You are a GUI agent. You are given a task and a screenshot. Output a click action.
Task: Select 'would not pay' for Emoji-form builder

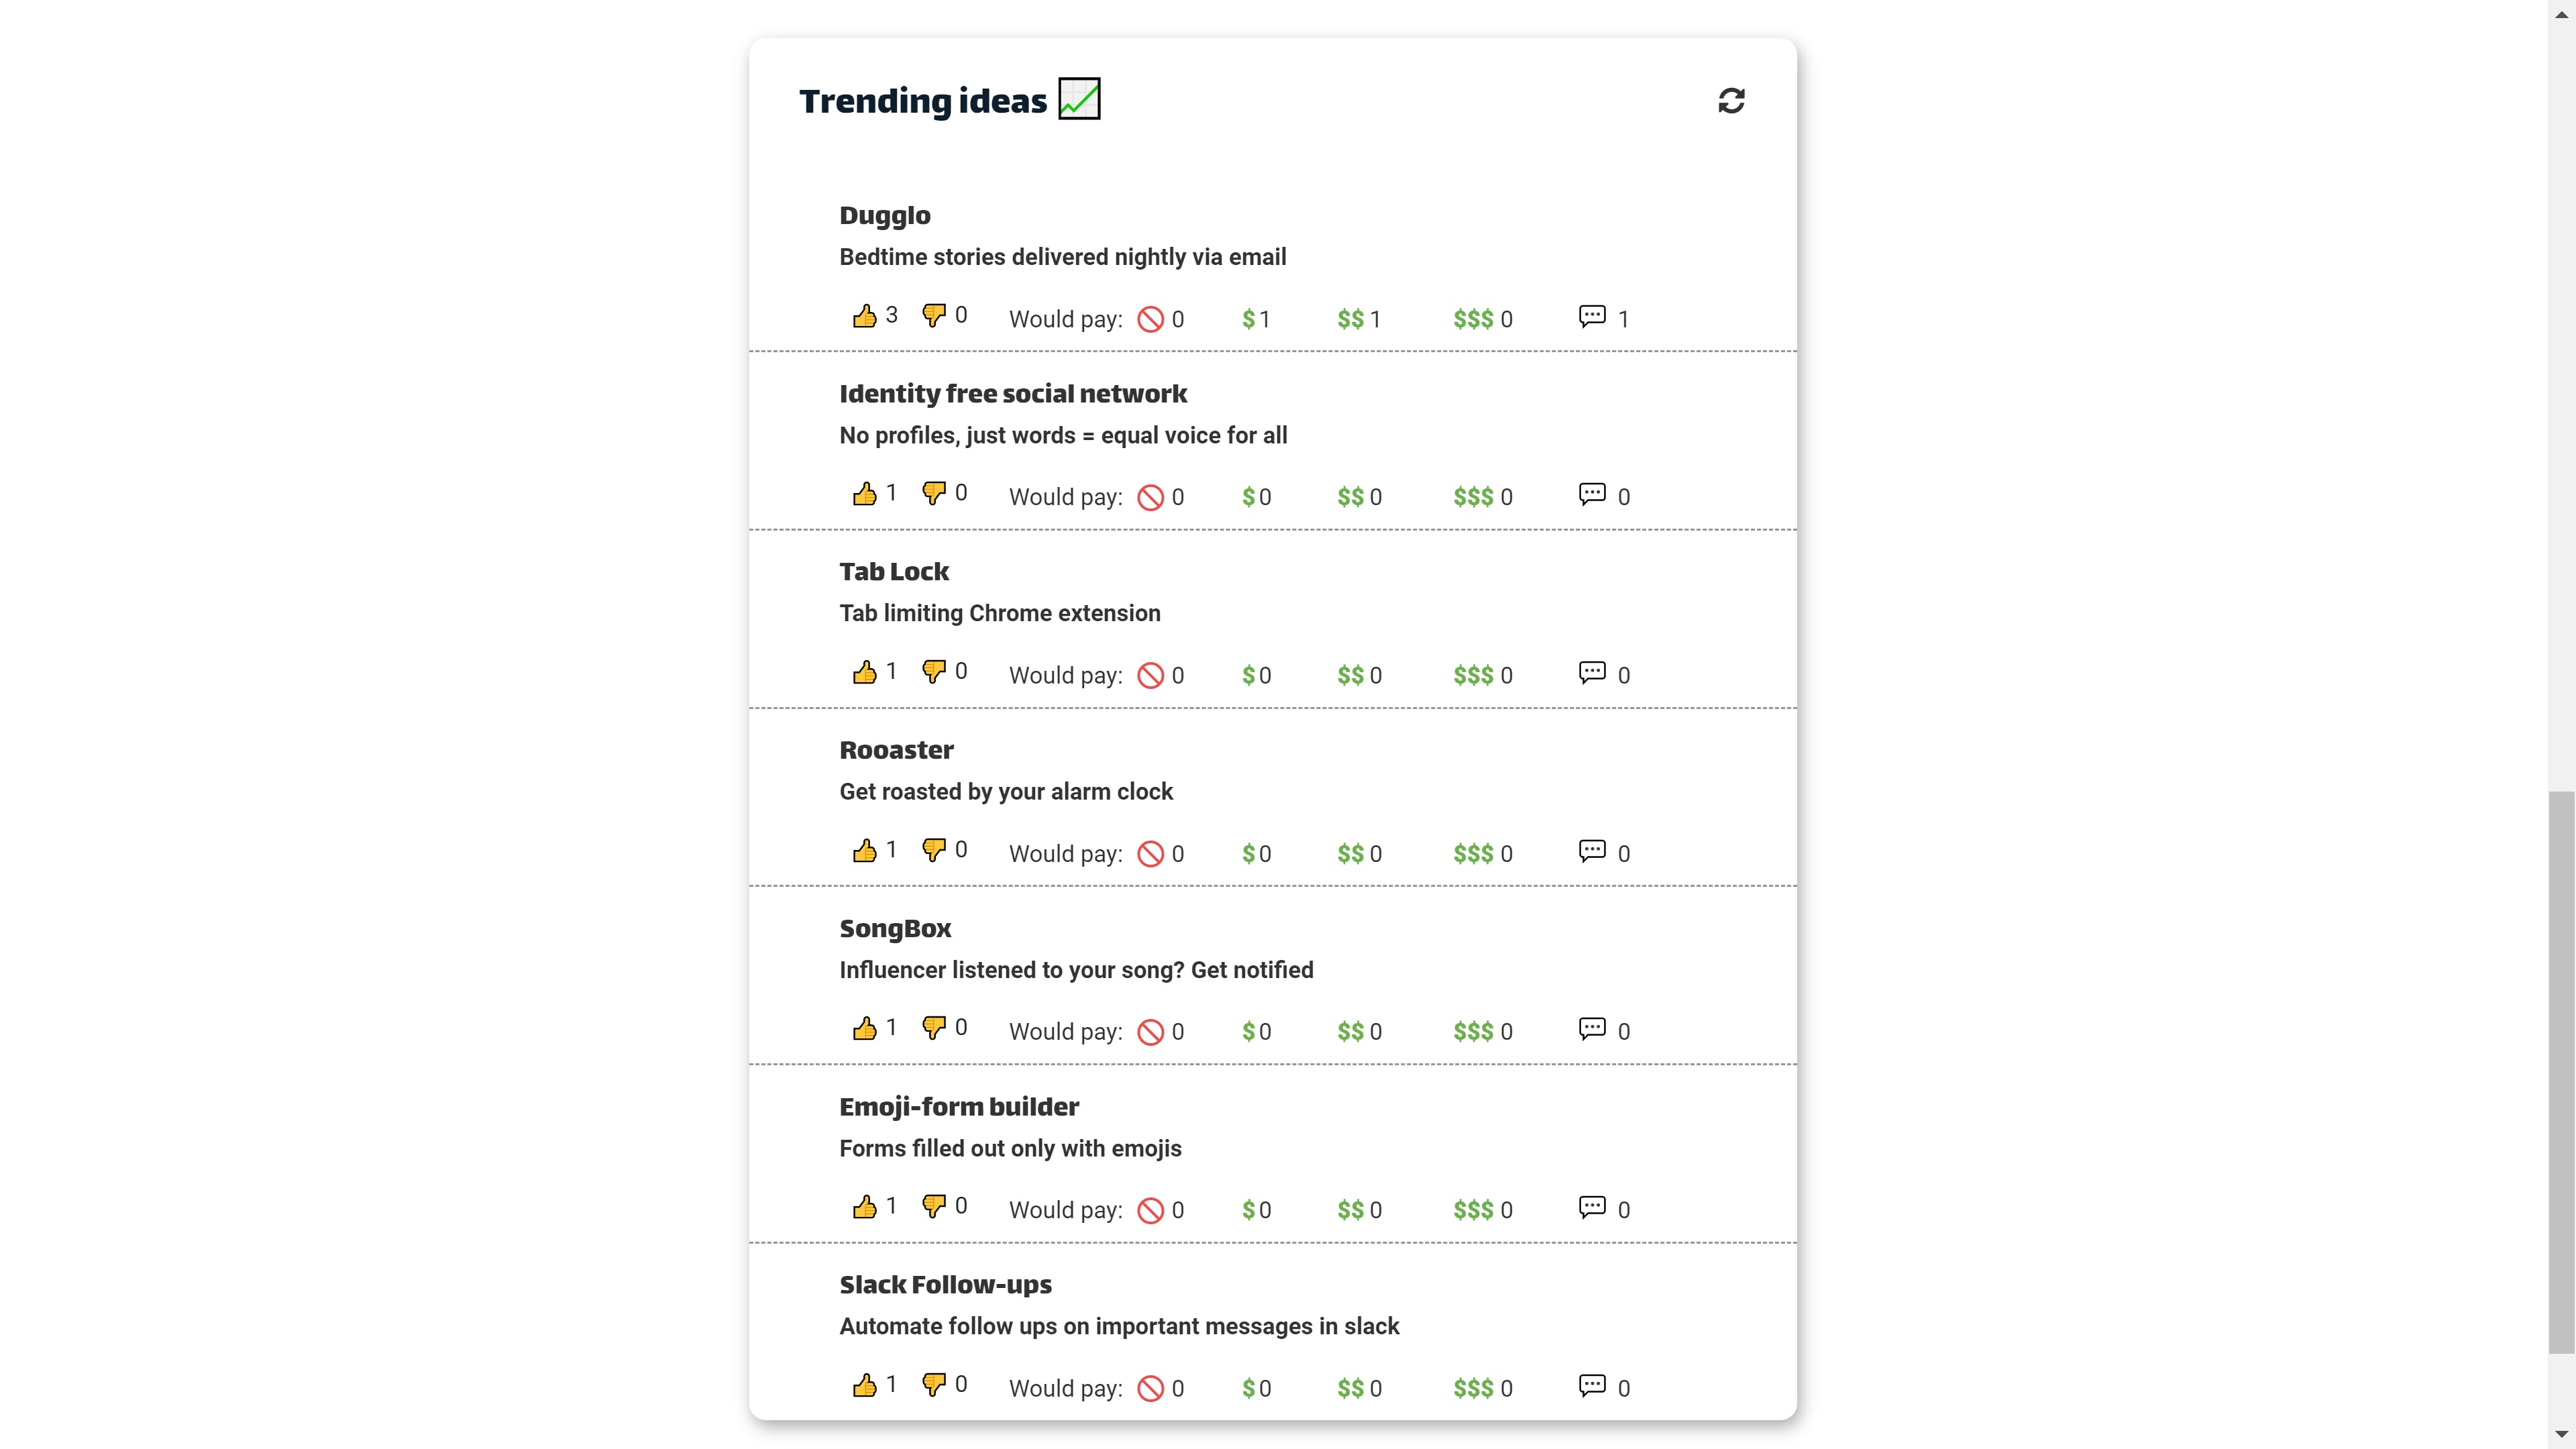[x=1151, y=1210]
